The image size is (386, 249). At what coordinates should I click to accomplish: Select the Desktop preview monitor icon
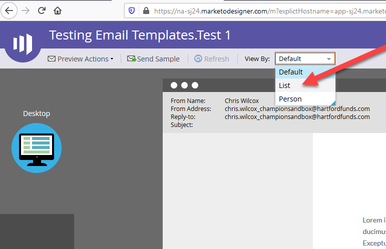36,148
